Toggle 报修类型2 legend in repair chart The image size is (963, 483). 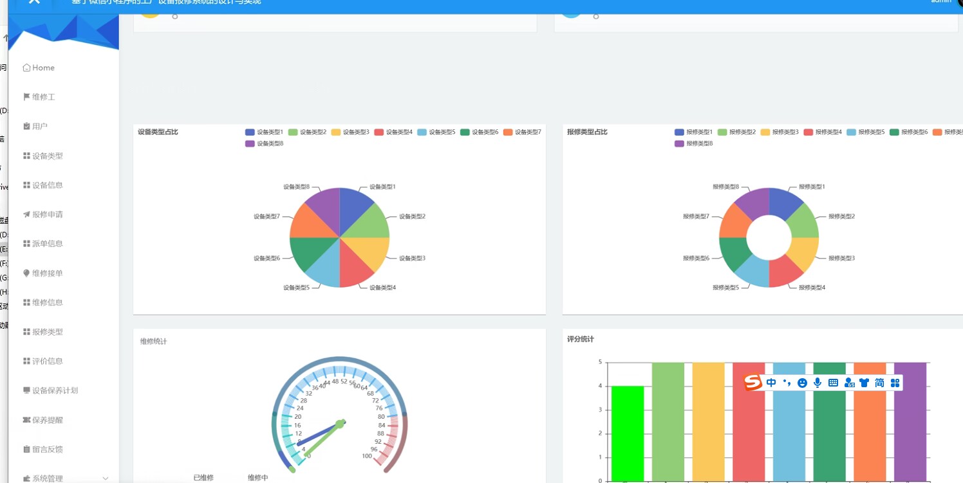736,132
